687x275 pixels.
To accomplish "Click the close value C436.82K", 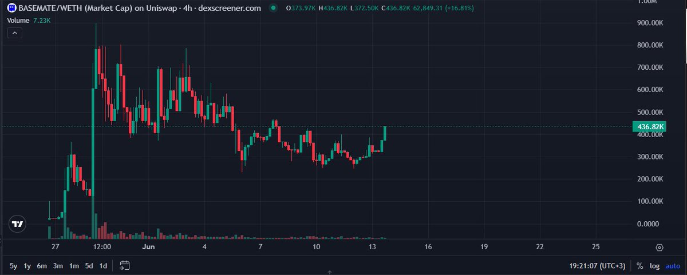I will click(x=397, y=9).
